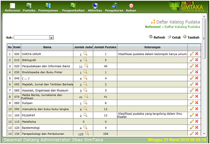This screenshot has width=210, height=144.
Task: Edit the code 040 row
Action: pyautogui.click(x=192, y=78)
